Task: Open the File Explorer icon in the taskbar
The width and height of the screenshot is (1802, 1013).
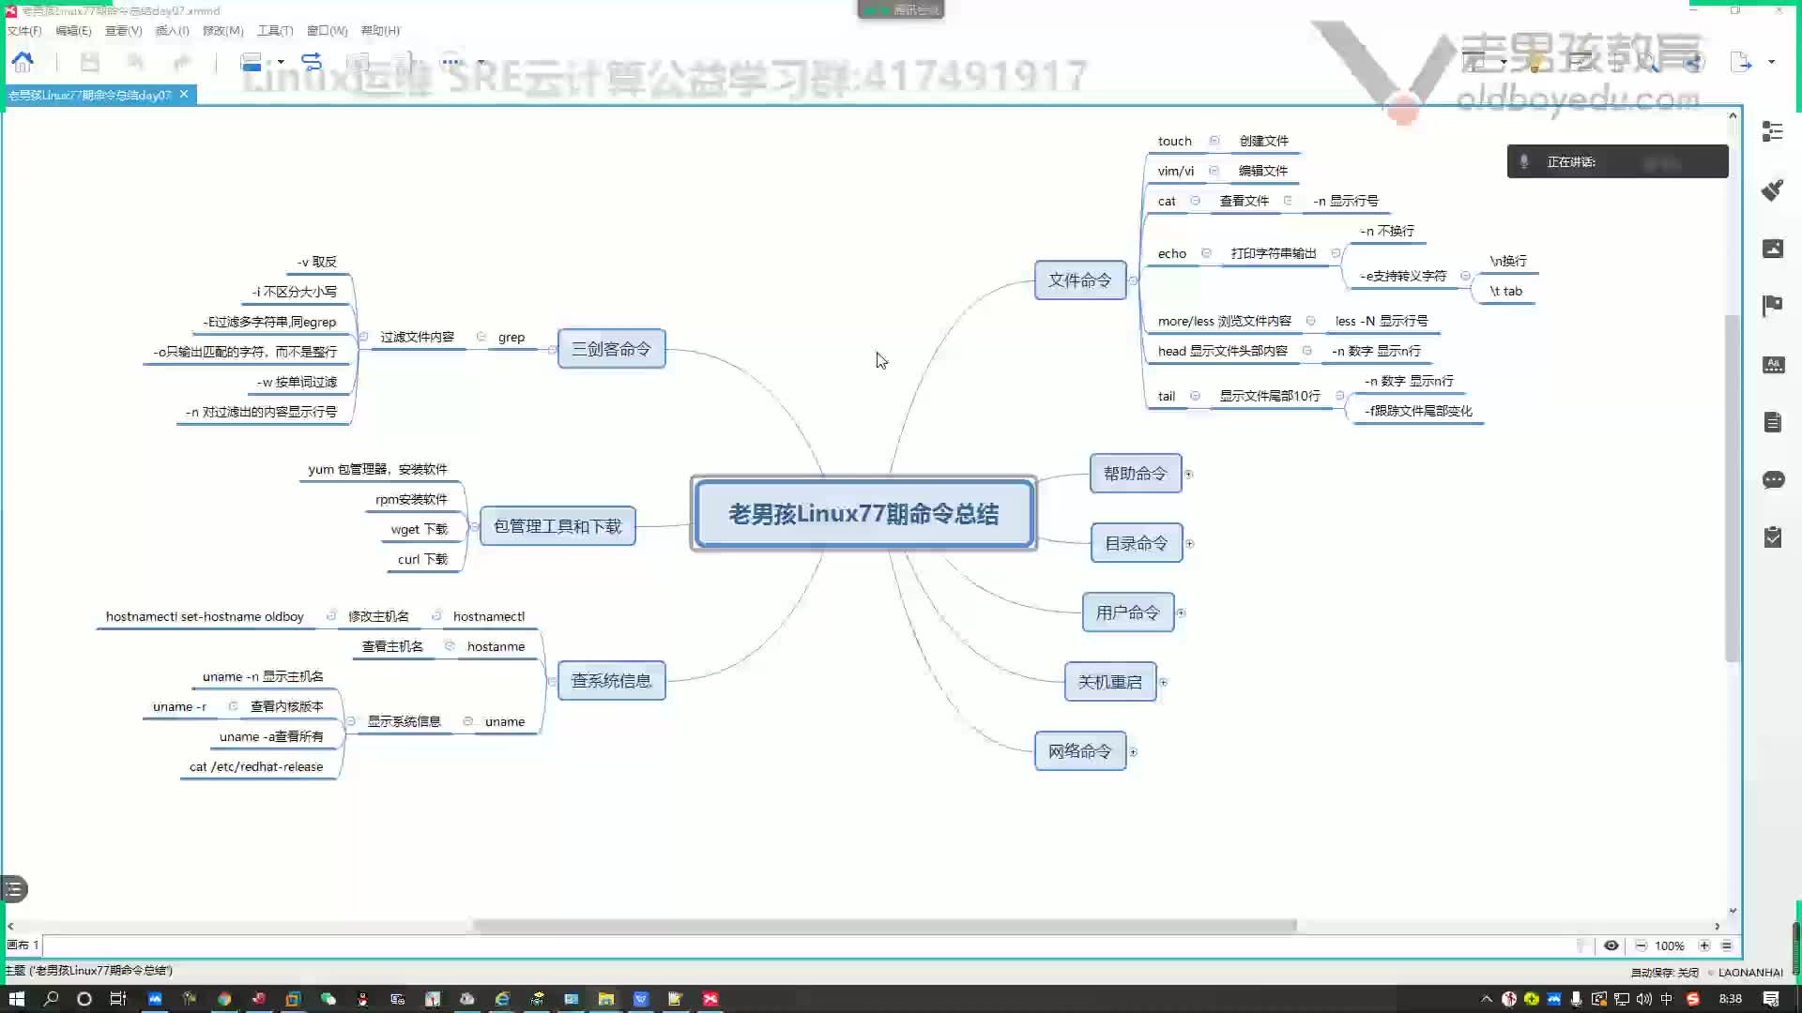Action: [605, 999]
